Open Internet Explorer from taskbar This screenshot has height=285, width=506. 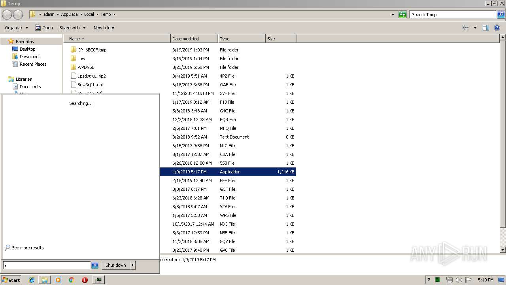pos(32,280)
